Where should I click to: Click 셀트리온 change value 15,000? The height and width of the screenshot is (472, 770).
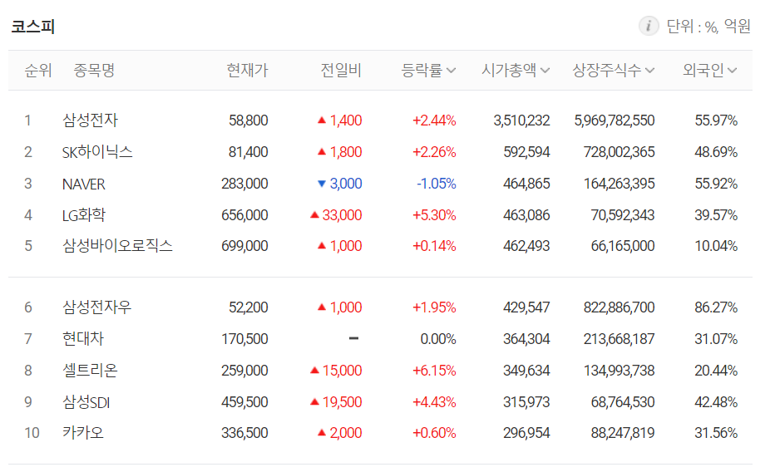342,371
